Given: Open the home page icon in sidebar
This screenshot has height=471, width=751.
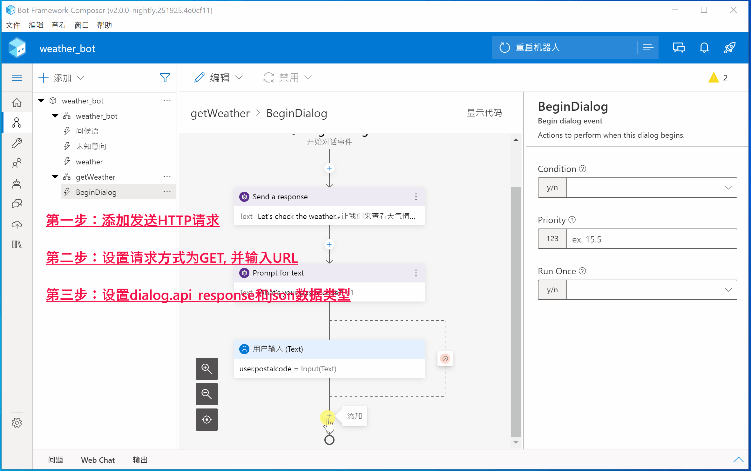Looking at the screenshot, I should pyautogui.click(x=17, y=102).
